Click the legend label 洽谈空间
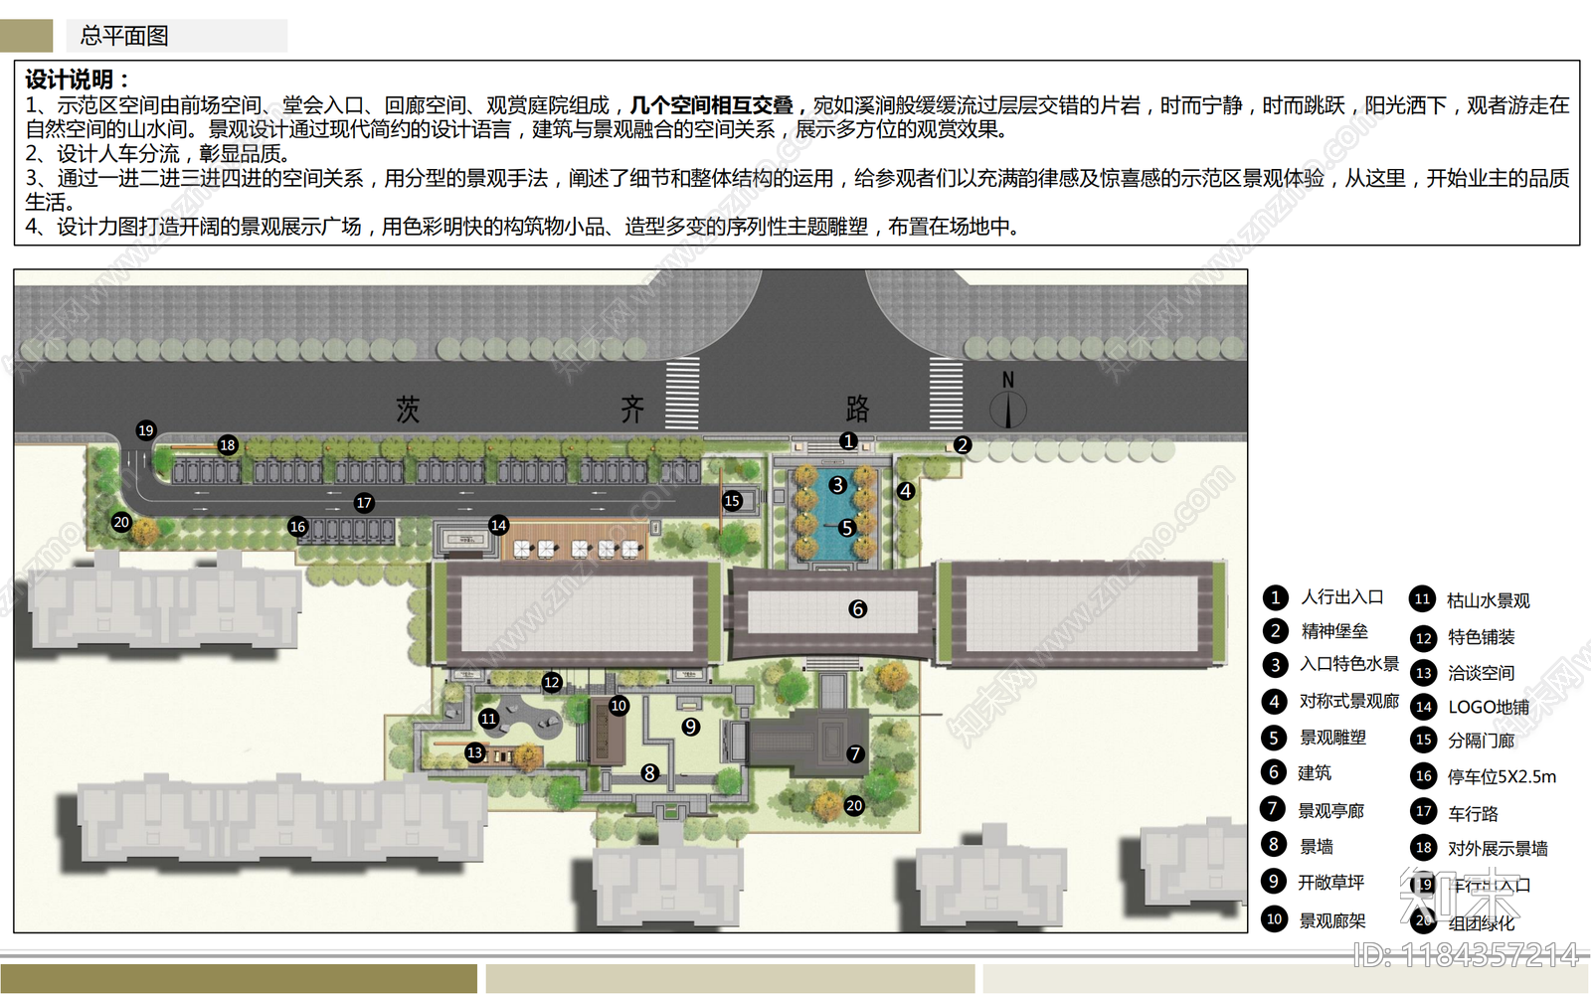 tap(1482, 674)
